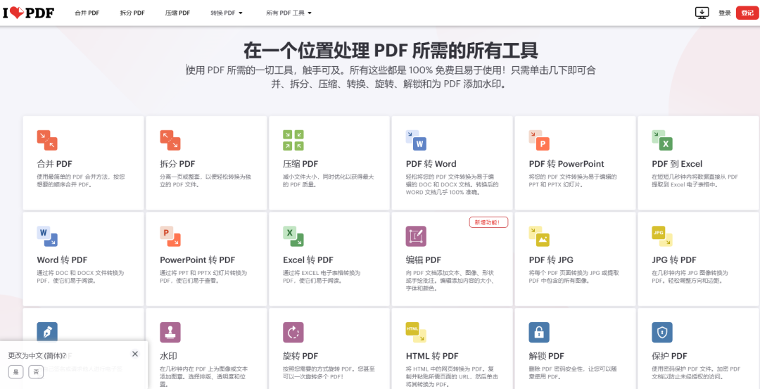Click the PDF 转 JPG icon
The height and width of the screenshot is (389, 760).
point(539,236)
